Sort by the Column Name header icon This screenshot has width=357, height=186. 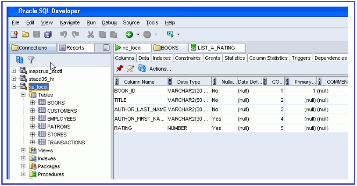point(117,82)
